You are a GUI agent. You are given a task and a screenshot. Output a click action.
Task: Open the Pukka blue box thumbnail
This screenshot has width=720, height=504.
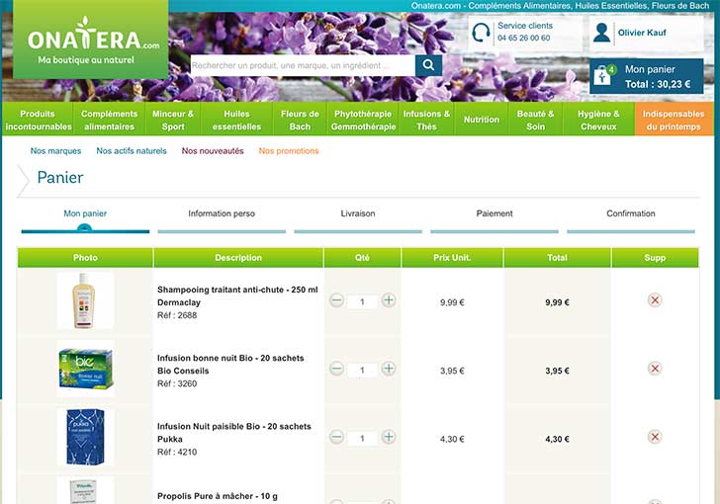[x=85, y=437]
